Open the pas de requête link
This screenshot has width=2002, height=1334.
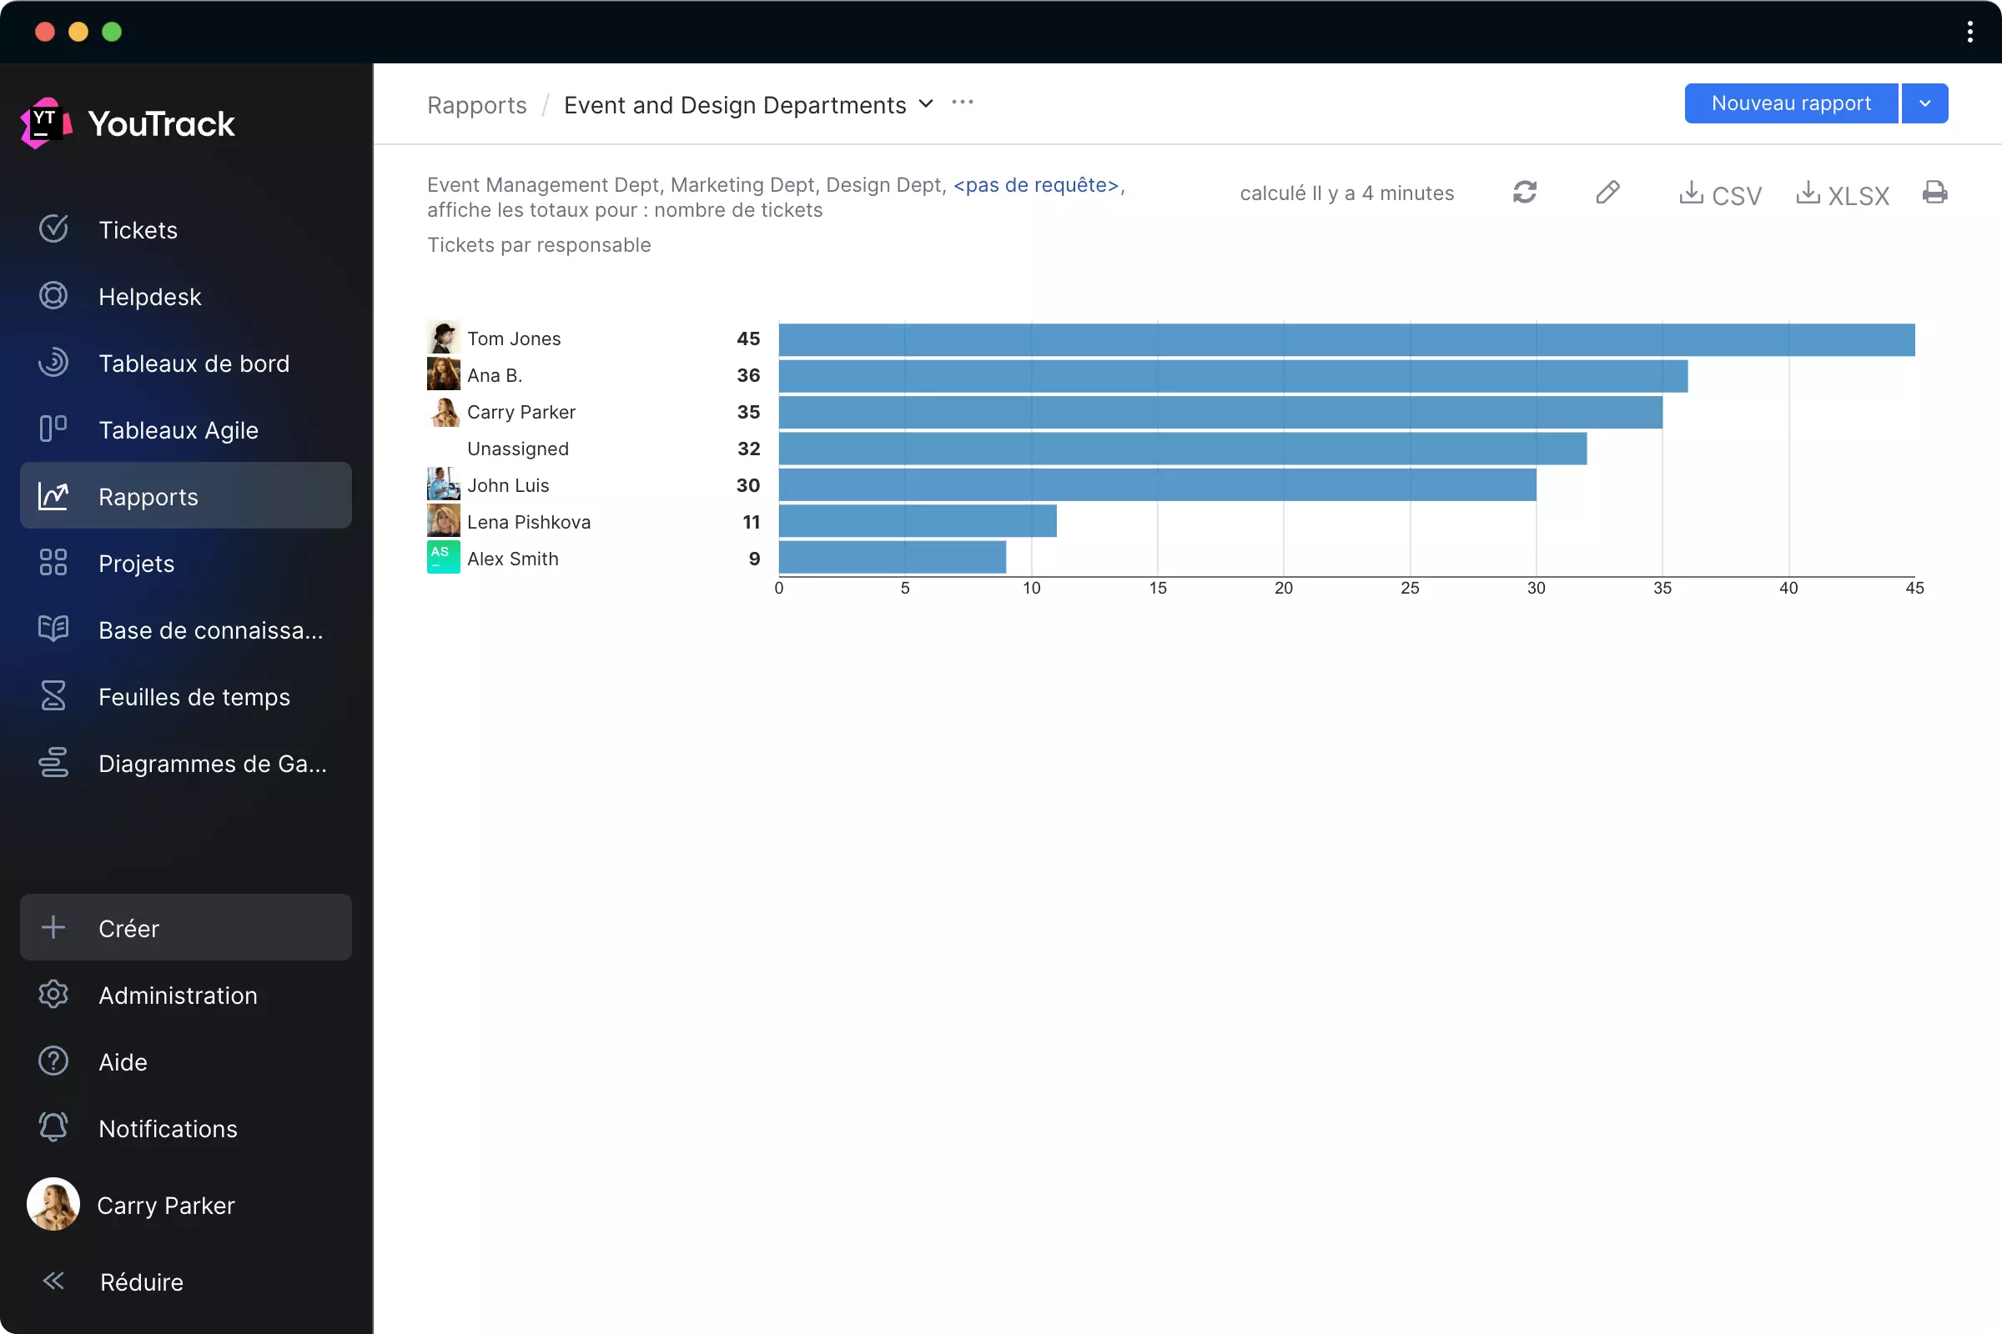pyautogui.click(x=1036, y=184)
